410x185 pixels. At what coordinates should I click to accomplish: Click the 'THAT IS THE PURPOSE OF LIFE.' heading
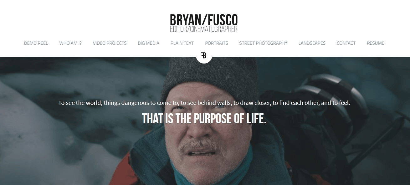tap(204, 119)
